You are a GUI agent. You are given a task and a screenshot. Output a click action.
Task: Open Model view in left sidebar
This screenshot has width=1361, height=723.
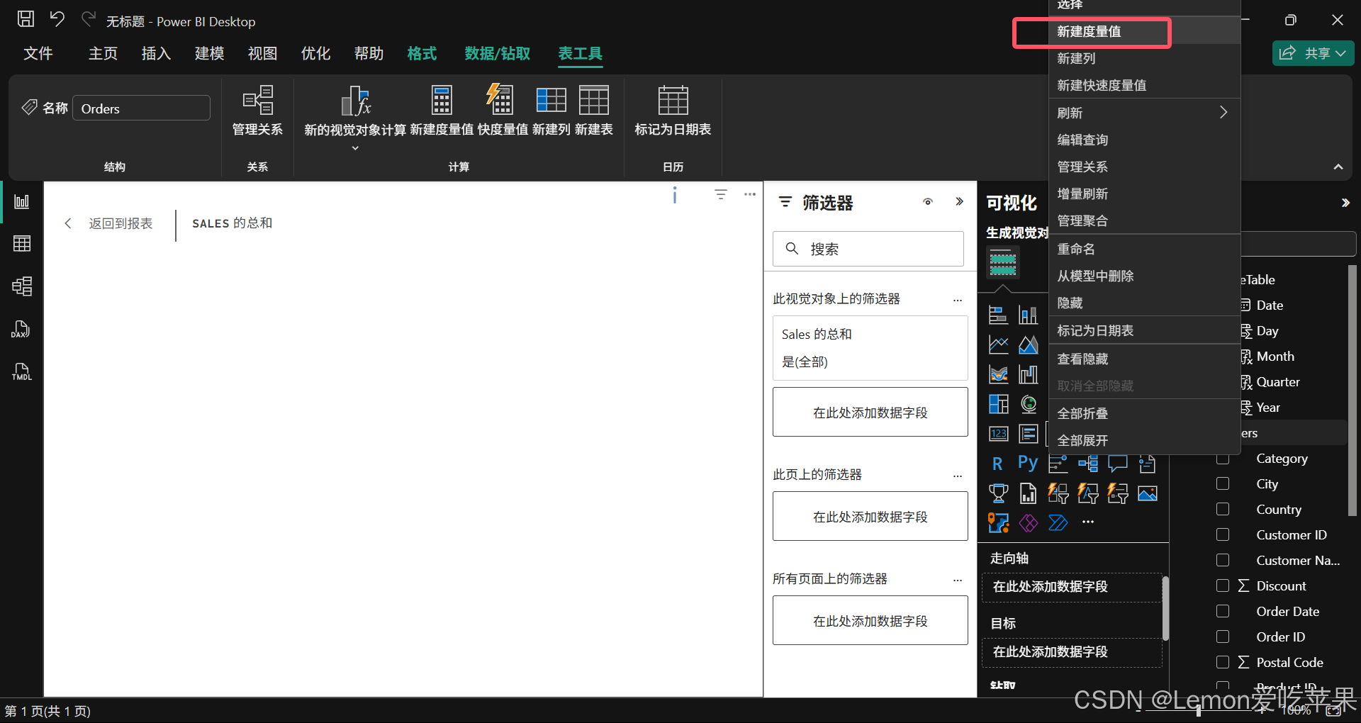22,286
